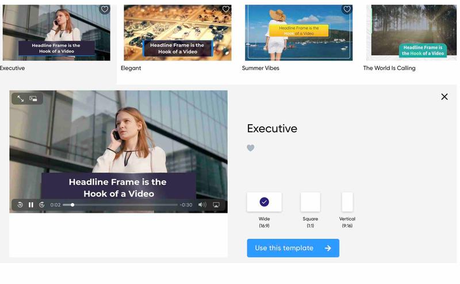Click the video progress slider
Viewport: 460px width, 284px height.
point(120,205)
